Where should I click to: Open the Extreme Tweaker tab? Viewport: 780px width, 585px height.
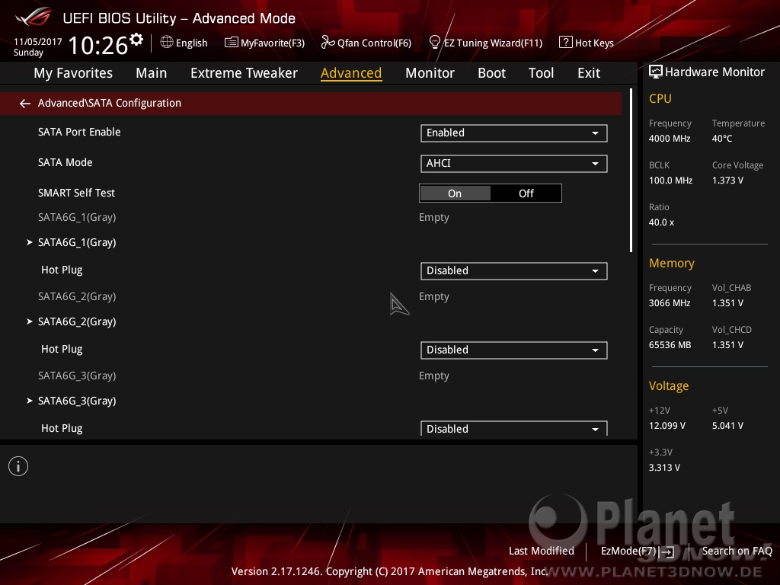[244, 73]
